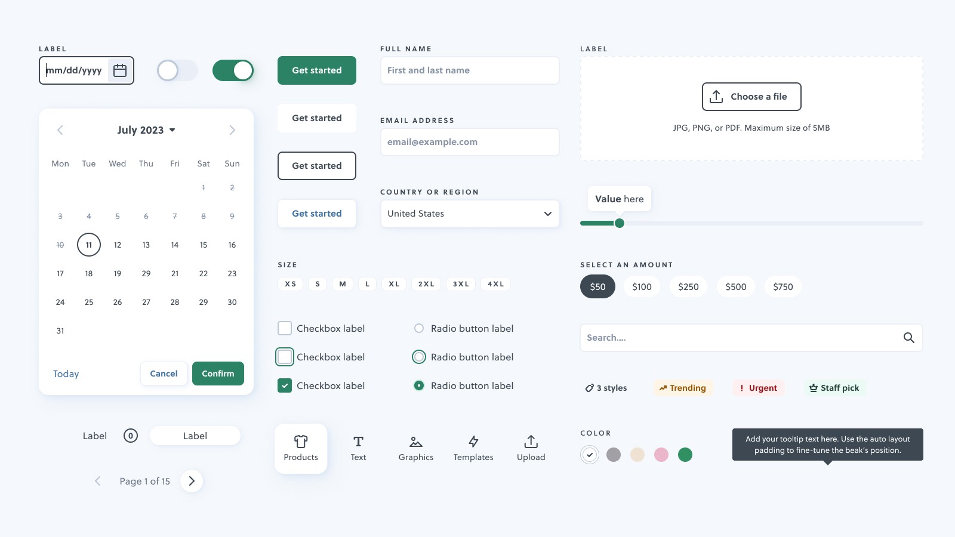Click the Trending badge
The image size is (955, 537).
[x=682, y=388]
